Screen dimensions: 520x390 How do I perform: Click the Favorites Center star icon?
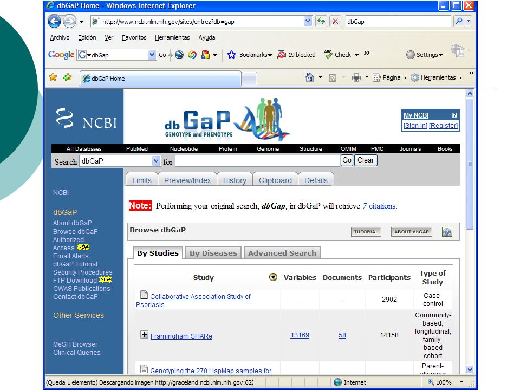(53, 77)
